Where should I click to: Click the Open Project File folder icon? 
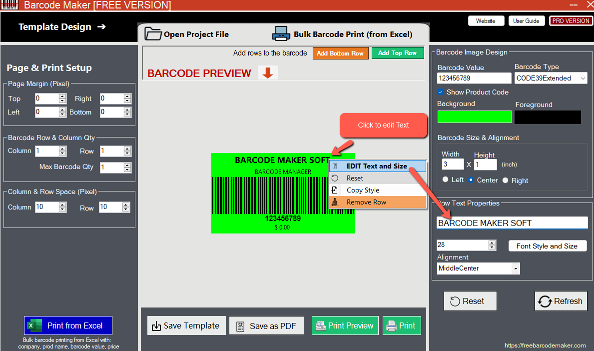(153, 34)
